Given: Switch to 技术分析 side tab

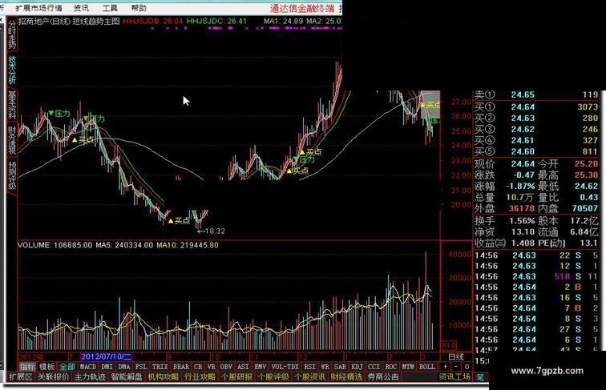Looking at the screenshot, I should 12,70.
